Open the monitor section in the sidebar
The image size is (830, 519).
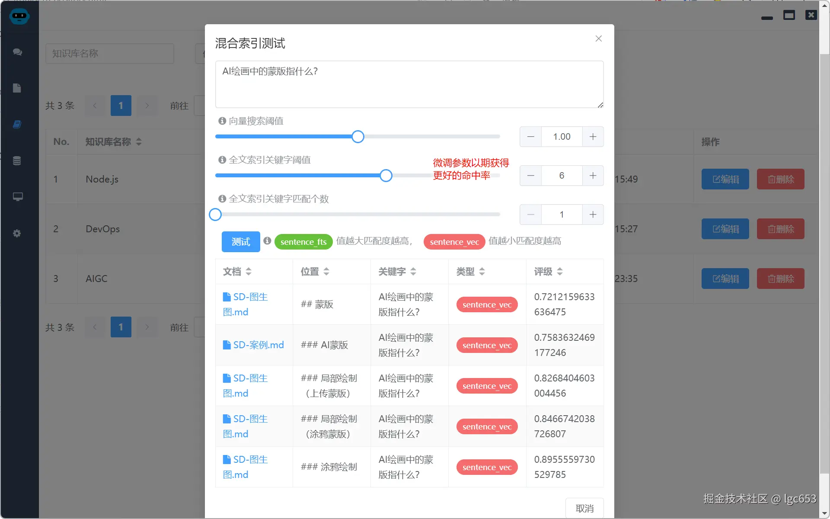(18, 197)
